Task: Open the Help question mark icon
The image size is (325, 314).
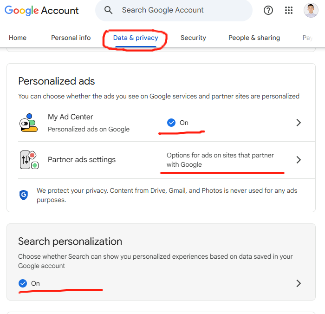Action: click(x=268, y=10)
